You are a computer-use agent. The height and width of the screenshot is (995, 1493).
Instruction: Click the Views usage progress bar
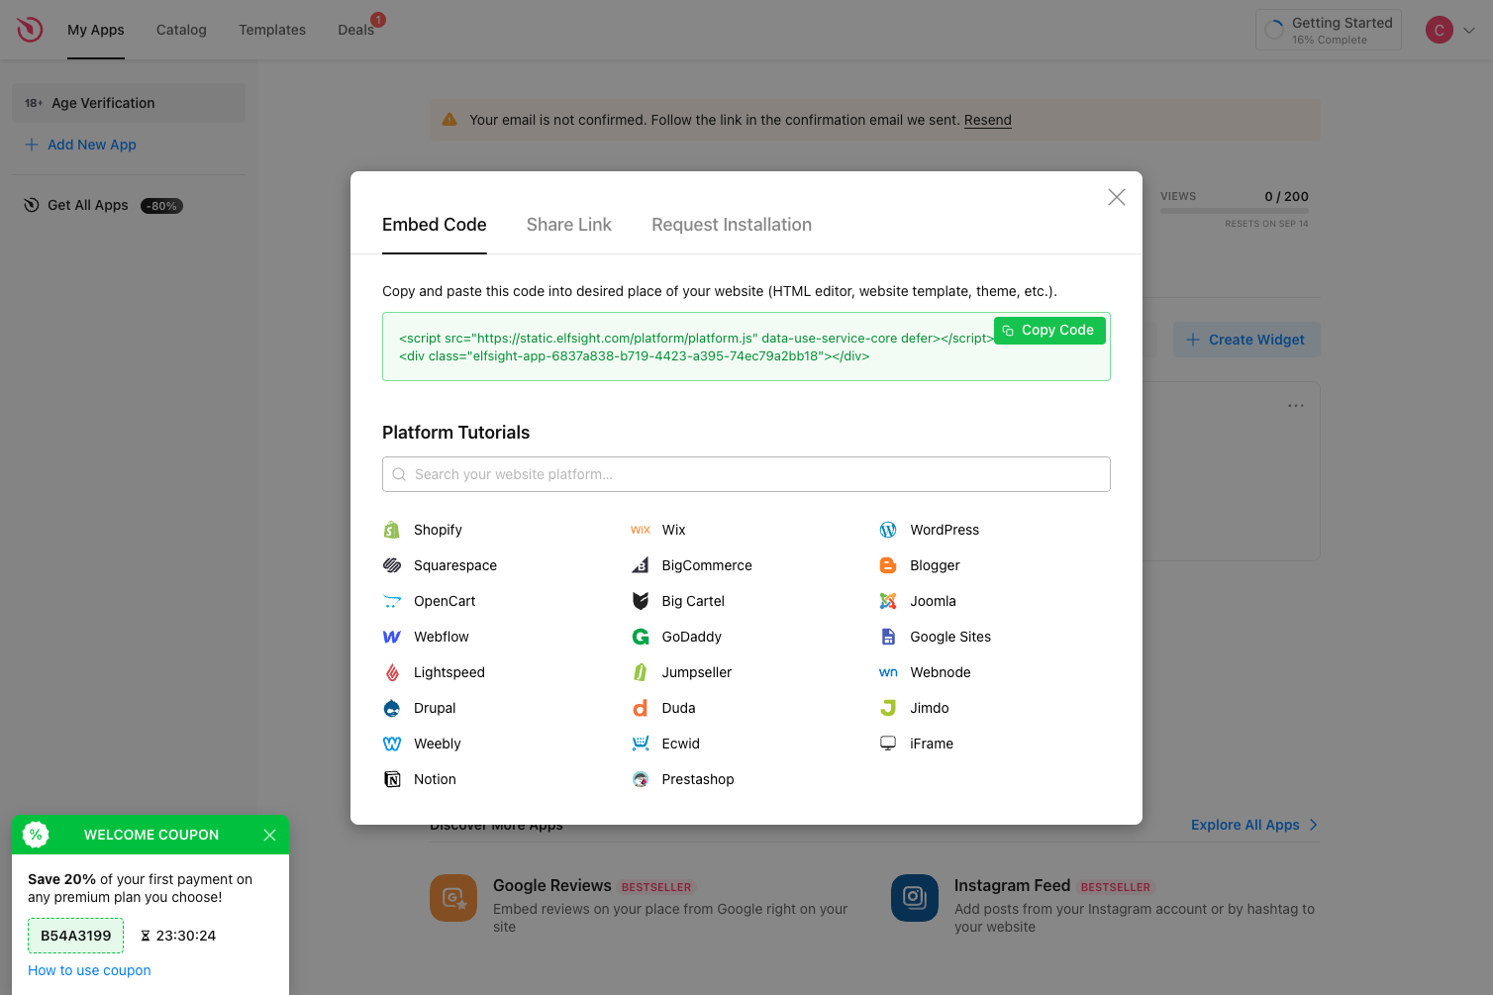click(1235, 211)
